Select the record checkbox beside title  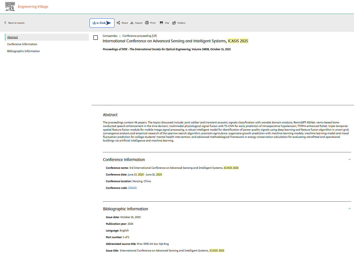click(x=96, y=38)
